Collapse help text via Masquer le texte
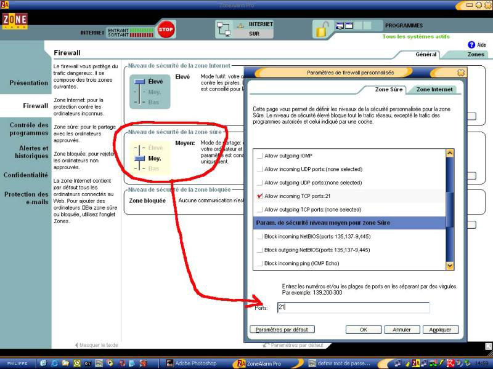The image size is (493, 369). point(96,345)
